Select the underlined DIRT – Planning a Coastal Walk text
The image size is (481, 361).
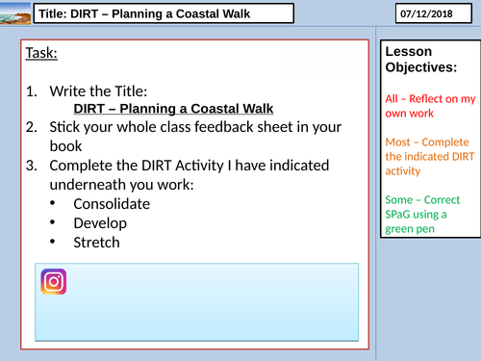[x=173, y=109]
